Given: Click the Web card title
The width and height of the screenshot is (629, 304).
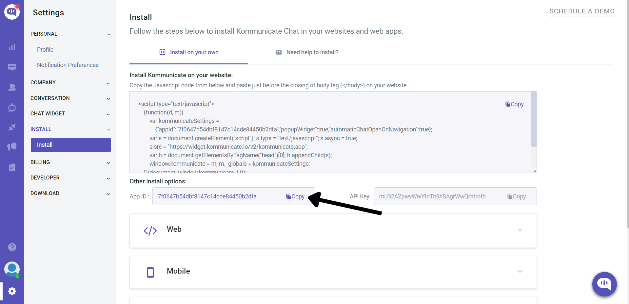Looking at the screenshot, I should [x=174, y=229].
